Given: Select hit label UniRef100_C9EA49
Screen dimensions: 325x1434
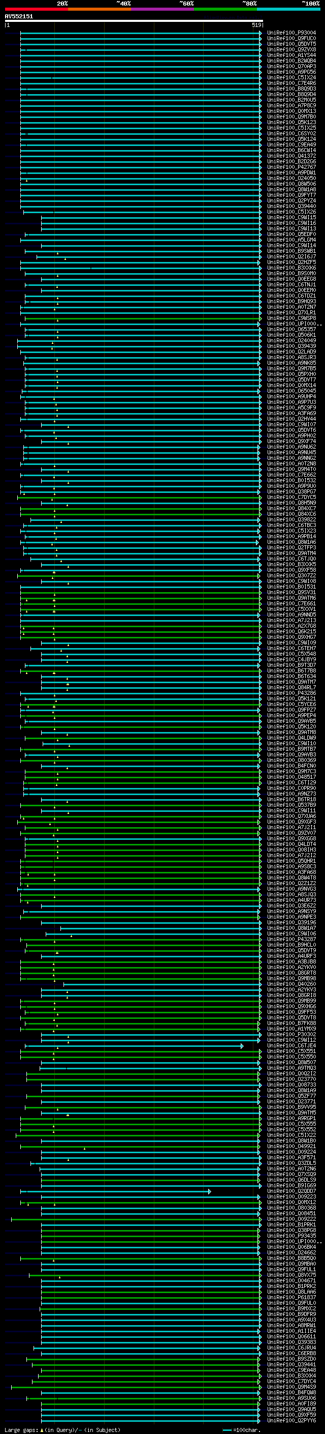Looking at the screenshot, I should click(x=291, y=145).
